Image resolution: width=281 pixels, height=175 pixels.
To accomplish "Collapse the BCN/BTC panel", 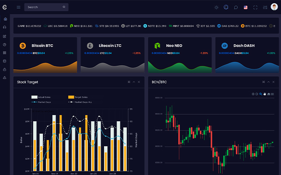I will click(268, 82).
